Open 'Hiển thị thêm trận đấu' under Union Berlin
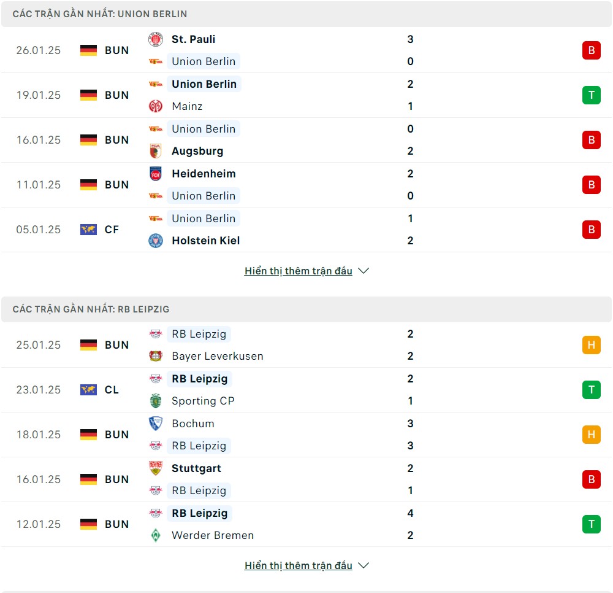 (299, 271)
